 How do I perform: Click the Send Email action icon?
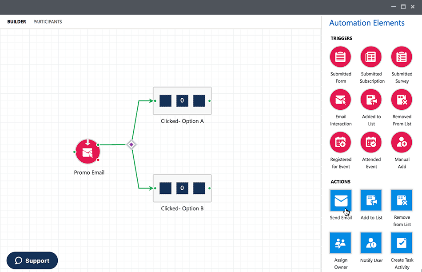[x=341, y=200]
